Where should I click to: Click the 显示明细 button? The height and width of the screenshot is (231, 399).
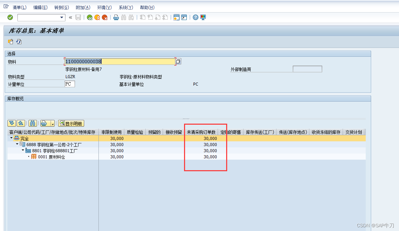[71, 123]
